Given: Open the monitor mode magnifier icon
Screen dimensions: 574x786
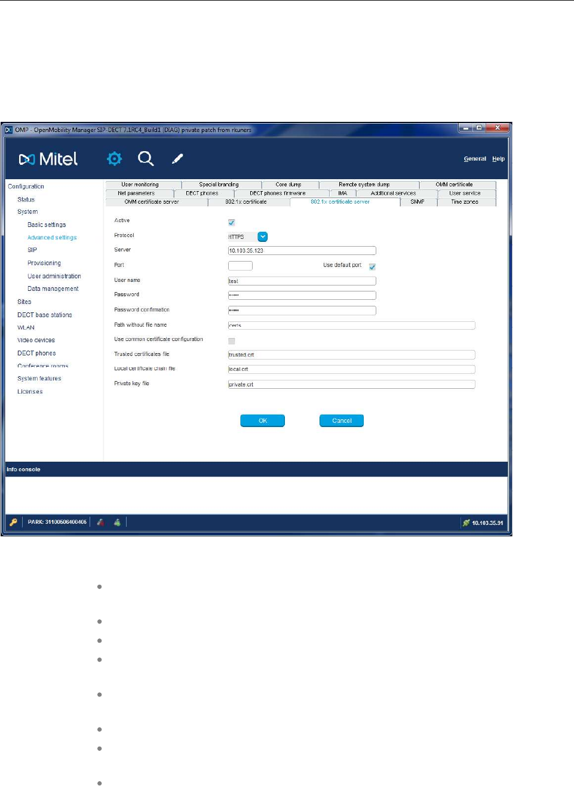Looking at the screenshot, I should click(146, 158).
